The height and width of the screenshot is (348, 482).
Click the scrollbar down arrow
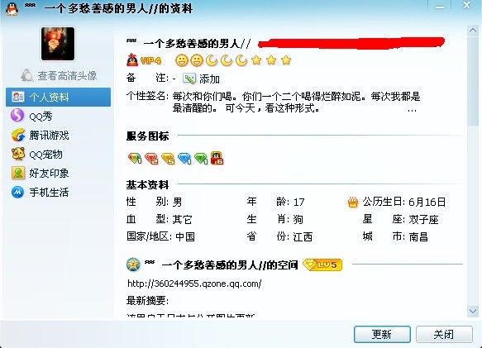coord(473,311)
